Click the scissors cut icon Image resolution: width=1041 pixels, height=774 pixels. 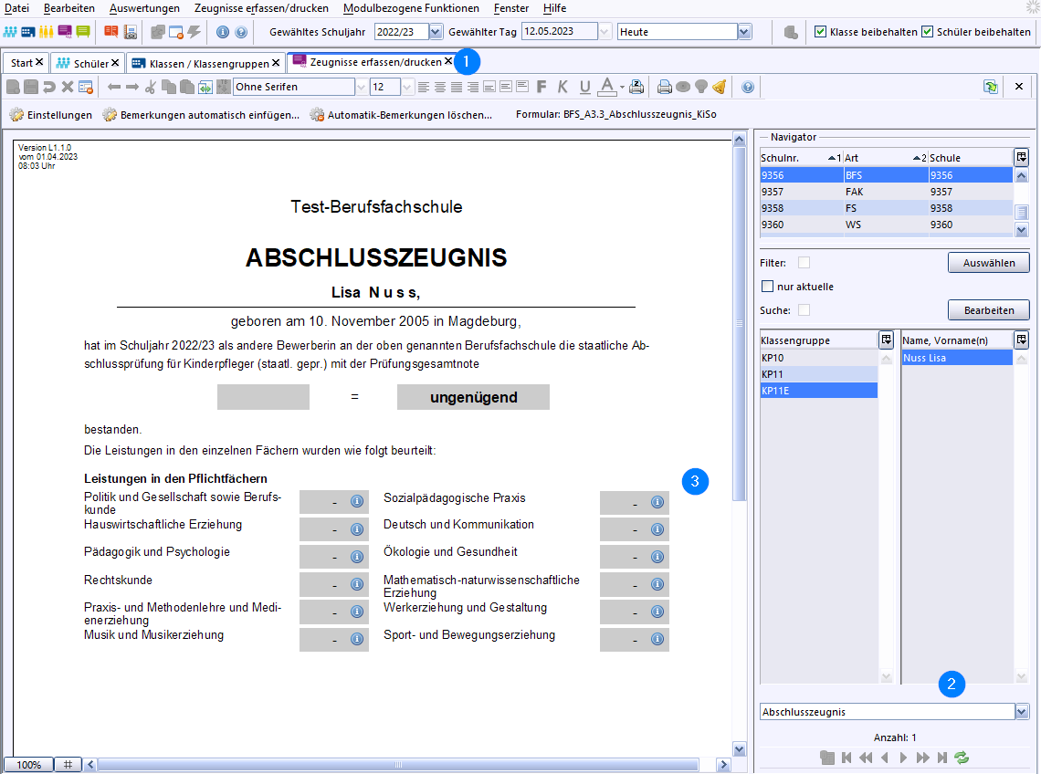click(151, 87)
